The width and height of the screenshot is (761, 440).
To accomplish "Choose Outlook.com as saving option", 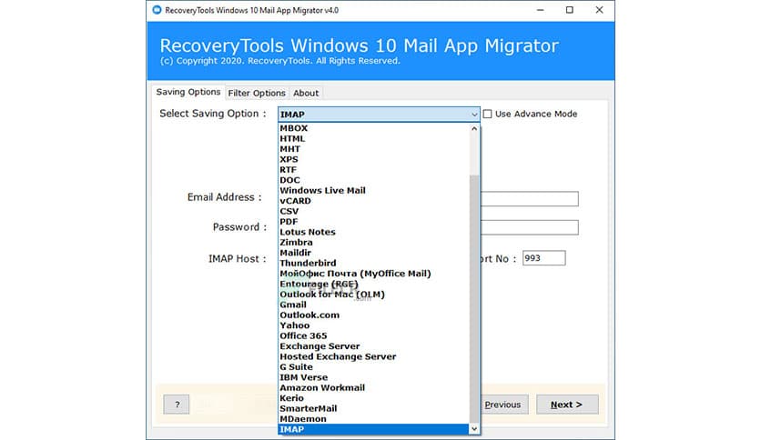I will [374, 315].
